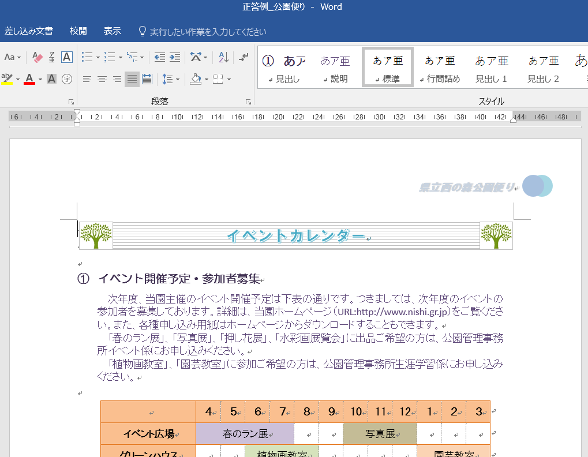This screenshot has width=588, height=457.
Task: Click the Clear All Formatting eraser icon
Action: pos(38,57)
